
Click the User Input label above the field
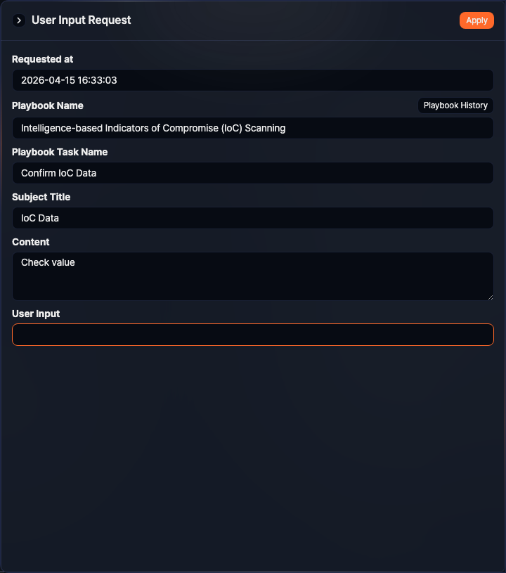pos(36,314)
